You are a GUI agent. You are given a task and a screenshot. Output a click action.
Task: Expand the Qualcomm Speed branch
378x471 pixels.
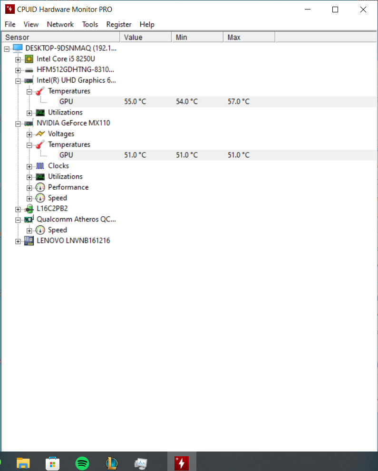[29, 231]
